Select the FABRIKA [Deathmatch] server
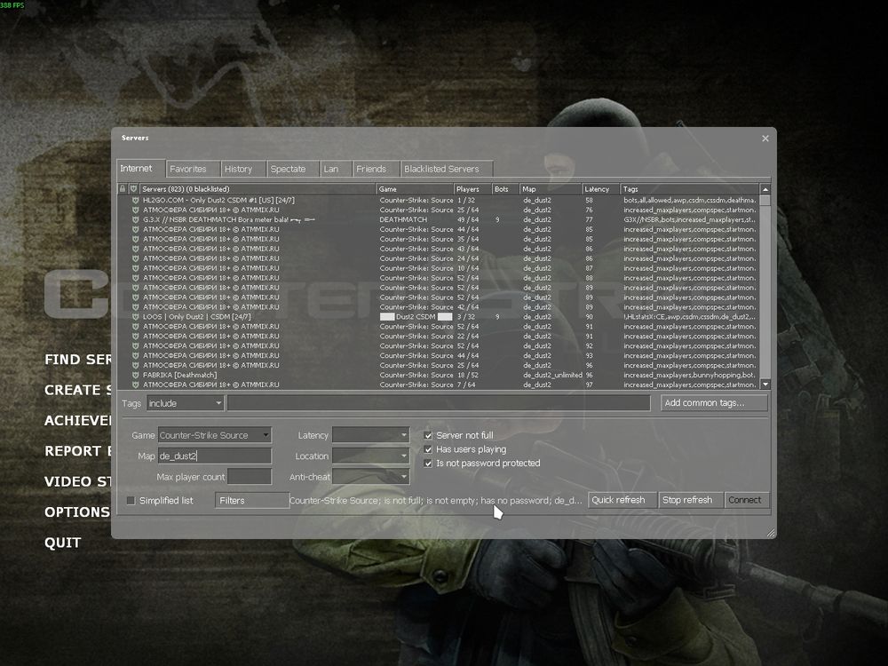888x666 pixels. click(x=439, y=375)
